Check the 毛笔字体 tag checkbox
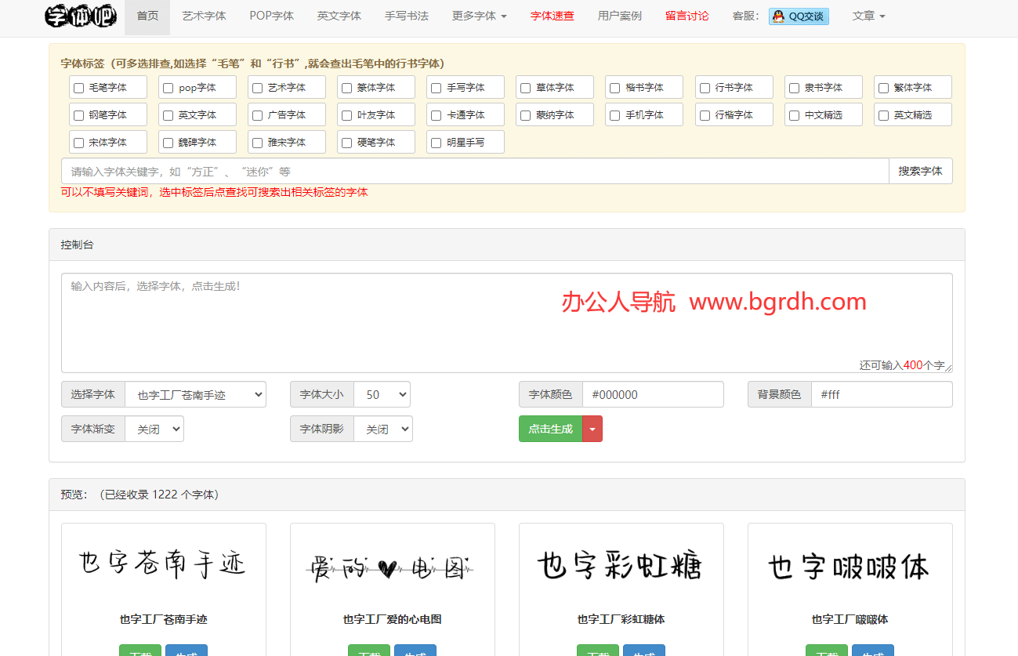The width and height of the screenshot is (1018, 656). coord(78,87)
